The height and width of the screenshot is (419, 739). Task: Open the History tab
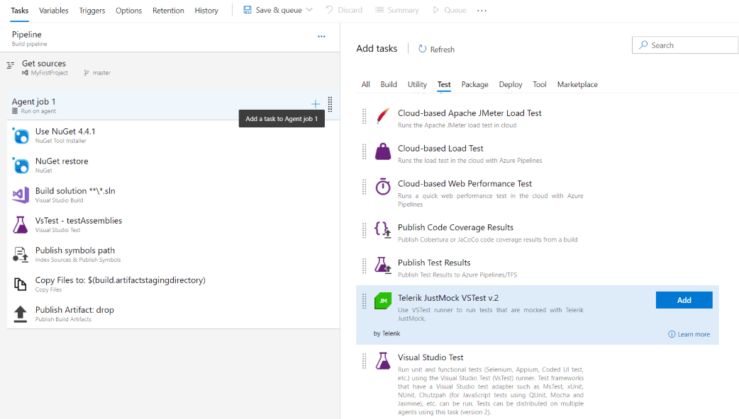pos(206,10)
